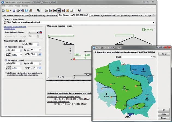Click the ellipsis button beside angle 16,0
172x122 pixels.
40,54
